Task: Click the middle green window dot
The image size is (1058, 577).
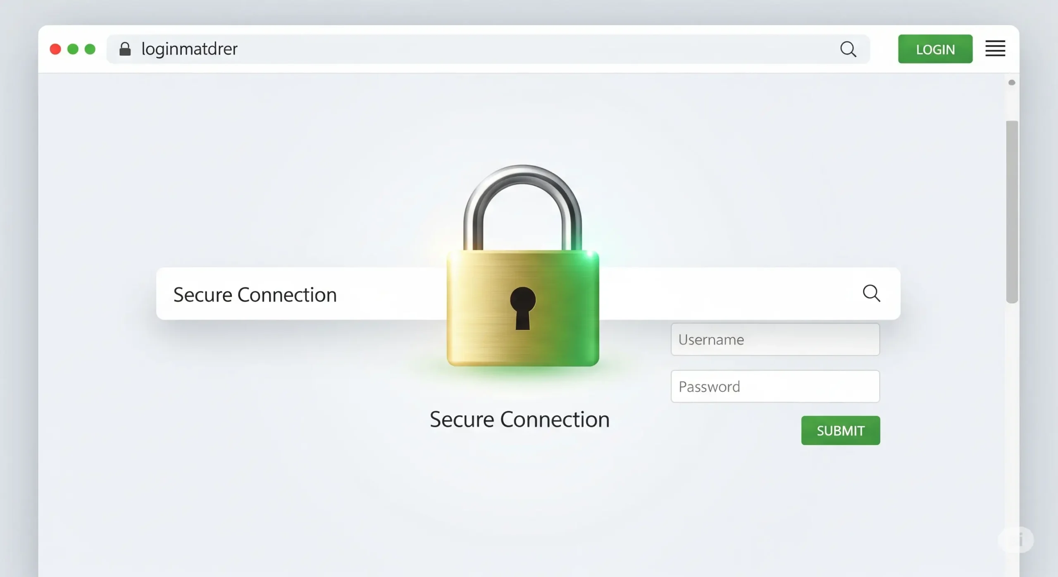Action: (x=73, y=49)
